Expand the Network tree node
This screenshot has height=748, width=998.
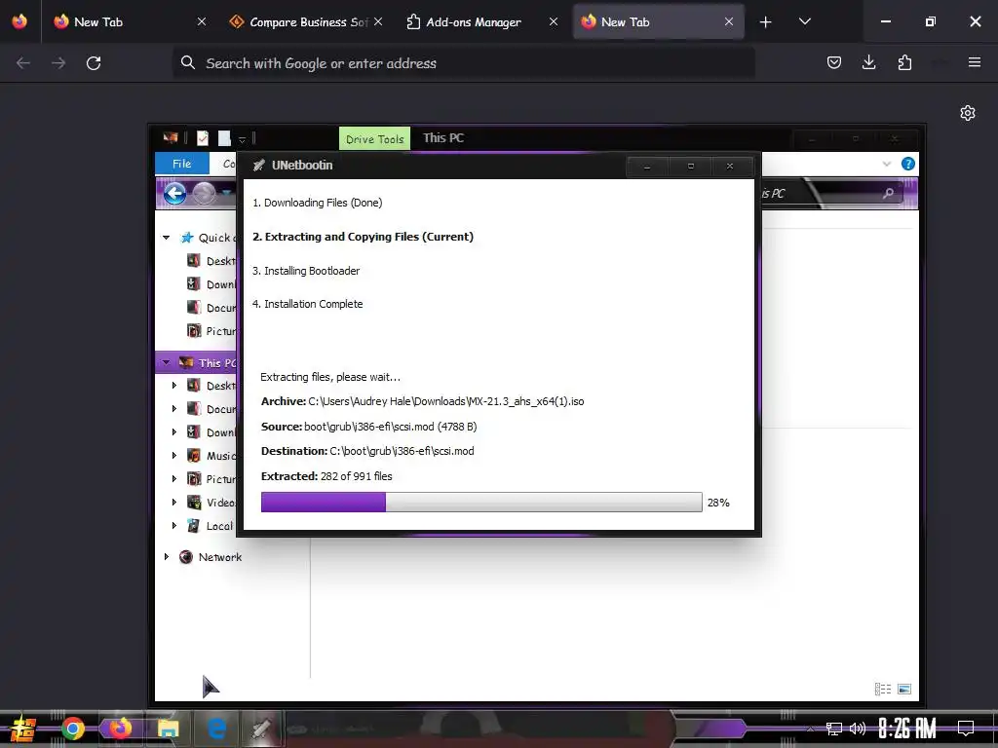pos(166,556)
